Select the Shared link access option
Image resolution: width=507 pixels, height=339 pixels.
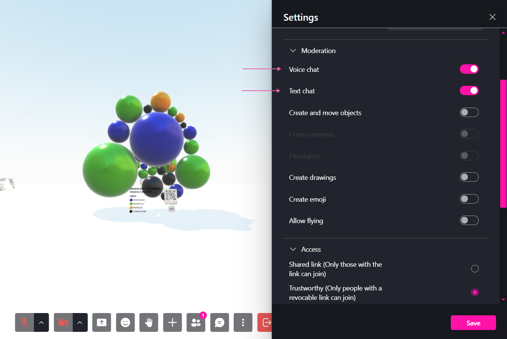pyautogui.click(x=475, y=269)
